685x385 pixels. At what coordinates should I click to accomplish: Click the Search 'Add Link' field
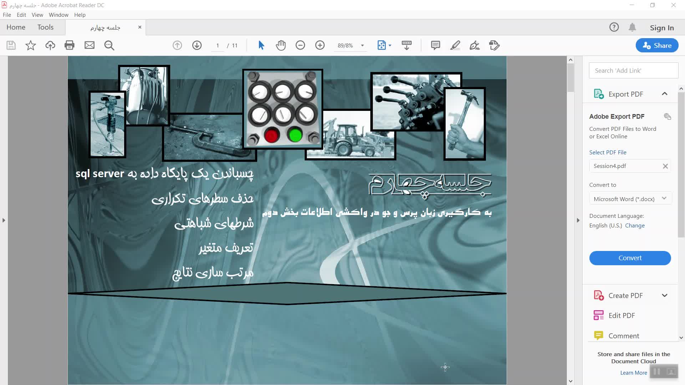click(x=633, y=71)
